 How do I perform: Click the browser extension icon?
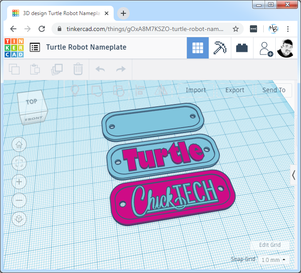[253, 29]
